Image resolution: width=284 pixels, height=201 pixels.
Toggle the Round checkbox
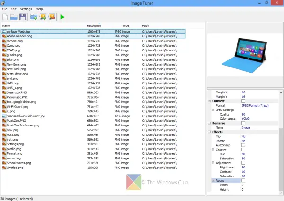click(243, 180)
